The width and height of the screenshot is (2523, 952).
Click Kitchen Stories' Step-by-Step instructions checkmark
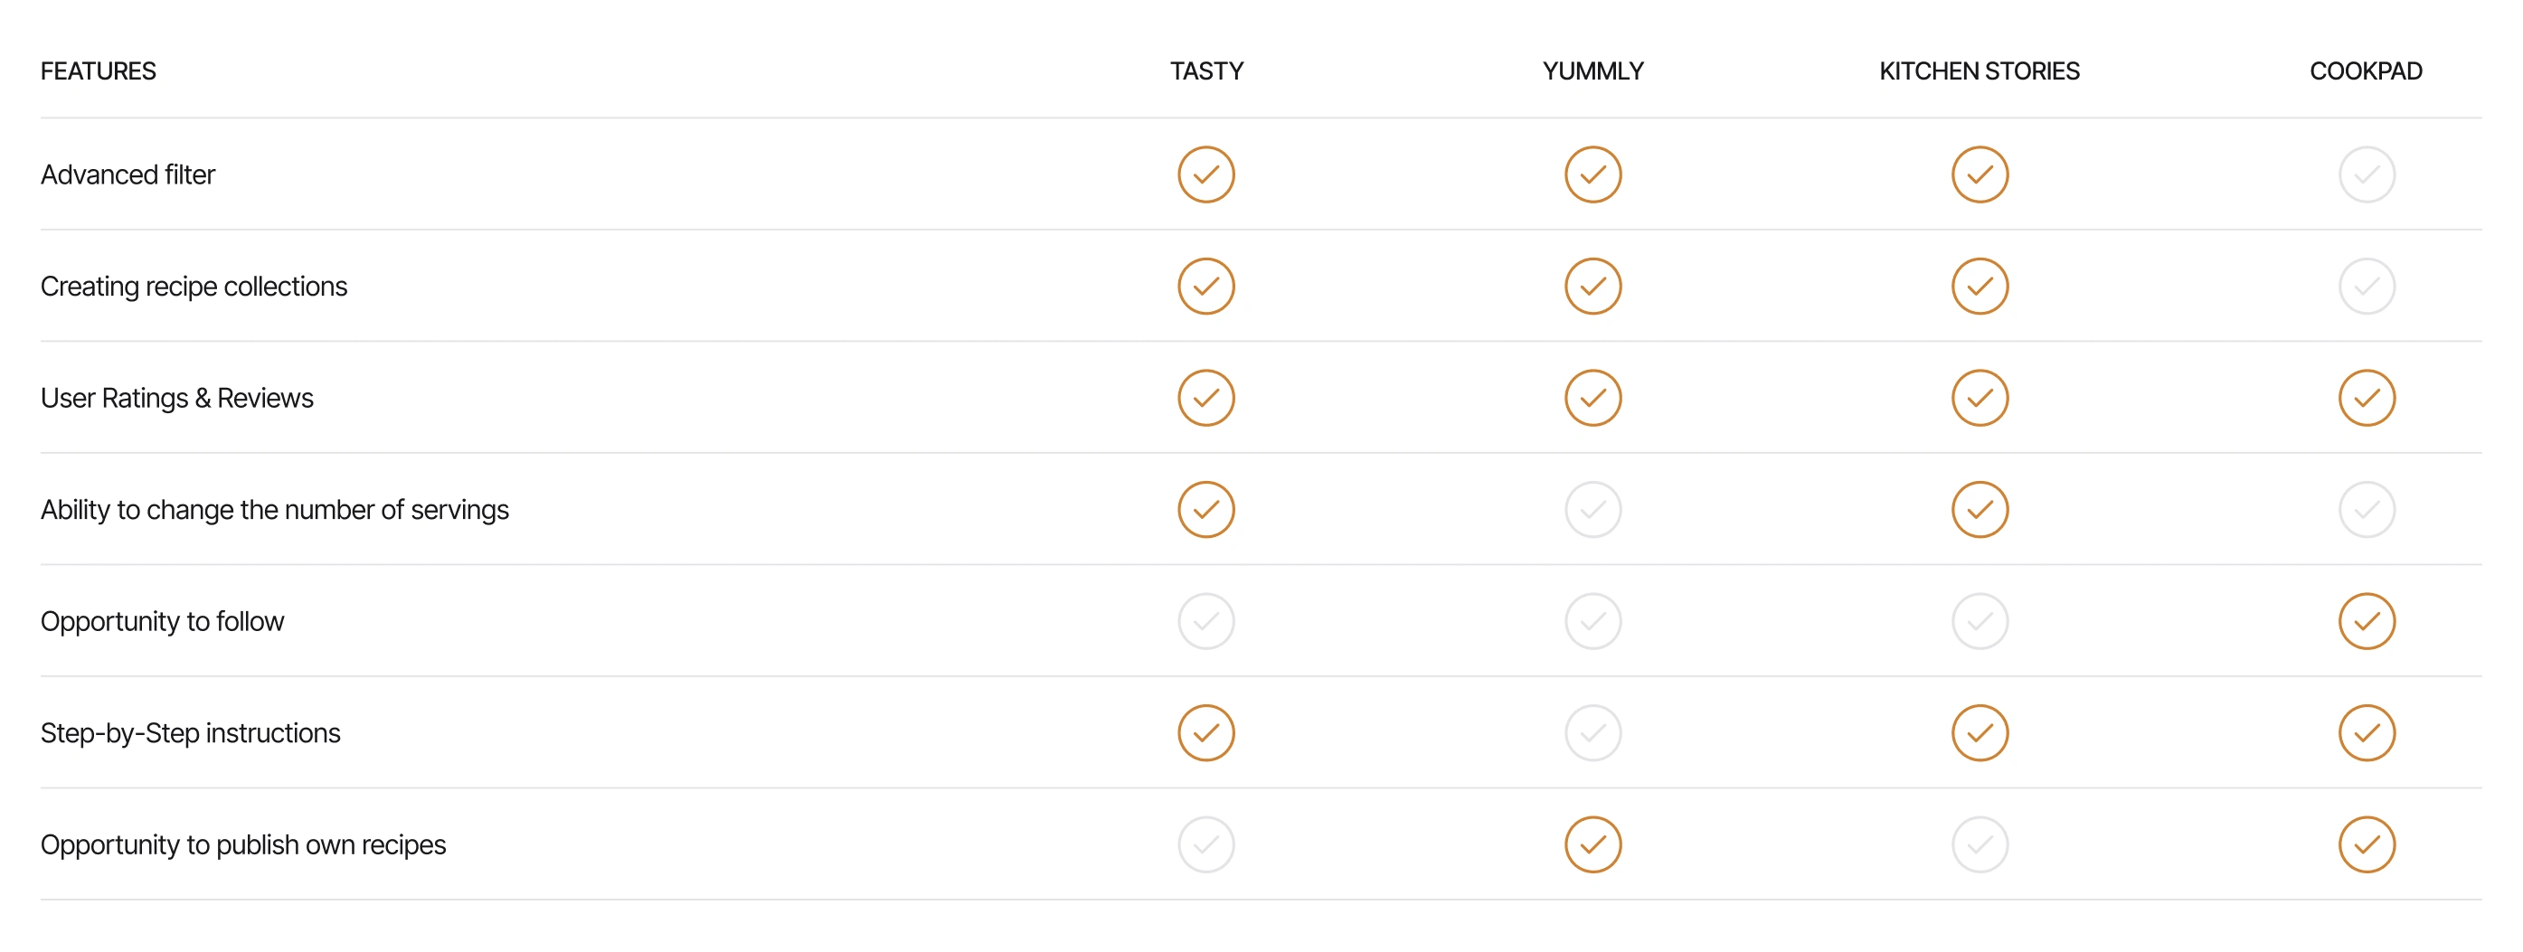pyautogui.click(x=1980, y=732)
